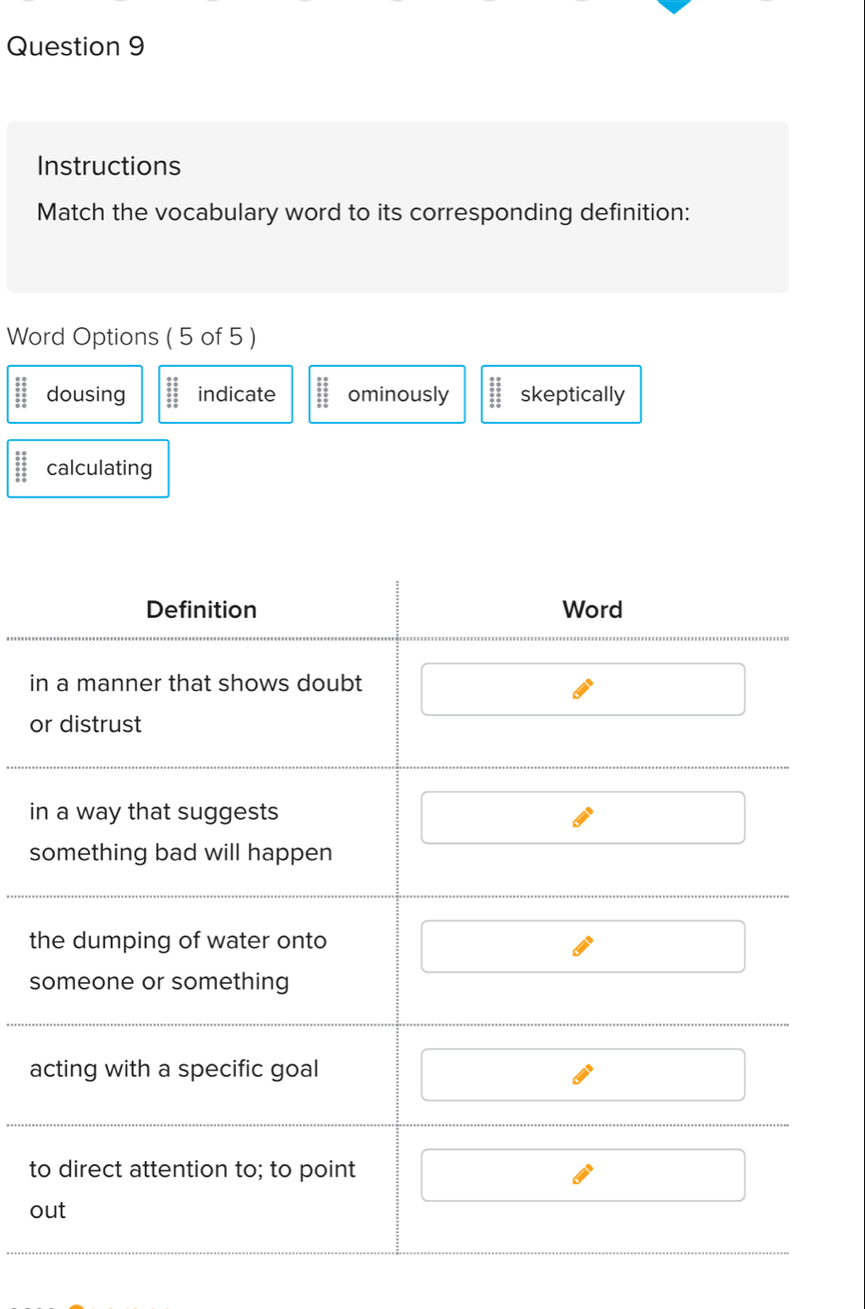
Task: Click pencil icon for dumping of water row
Action: point(583,946)
